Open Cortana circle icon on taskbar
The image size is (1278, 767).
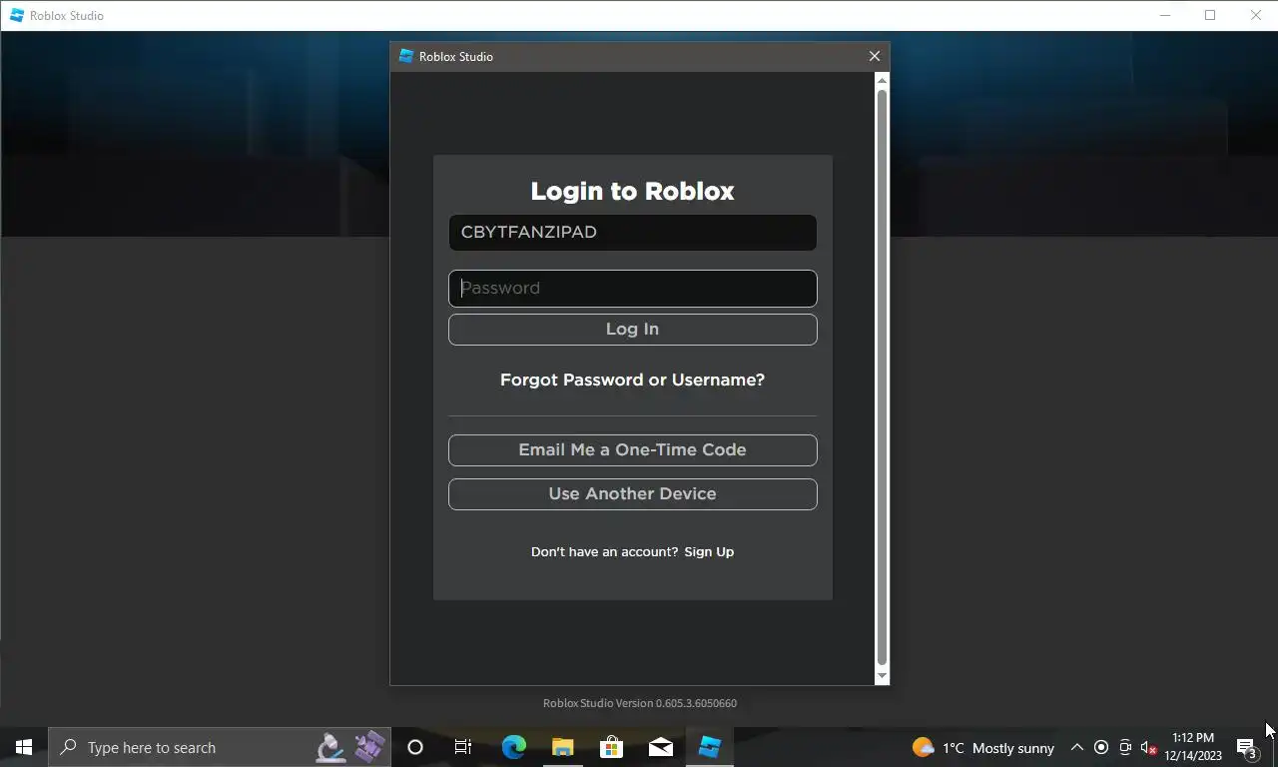click(415, 747)
